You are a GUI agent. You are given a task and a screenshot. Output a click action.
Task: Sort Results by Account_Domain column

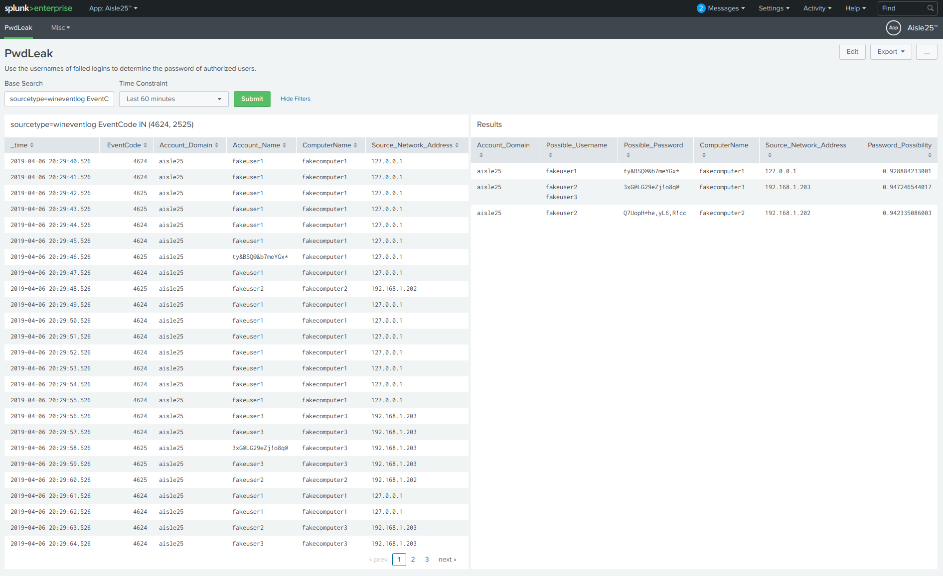tap(503, 150)
